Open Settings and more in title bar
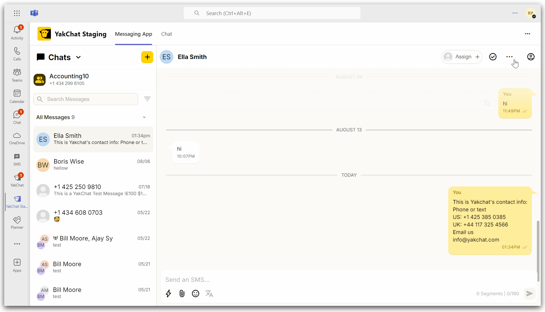 515,13
